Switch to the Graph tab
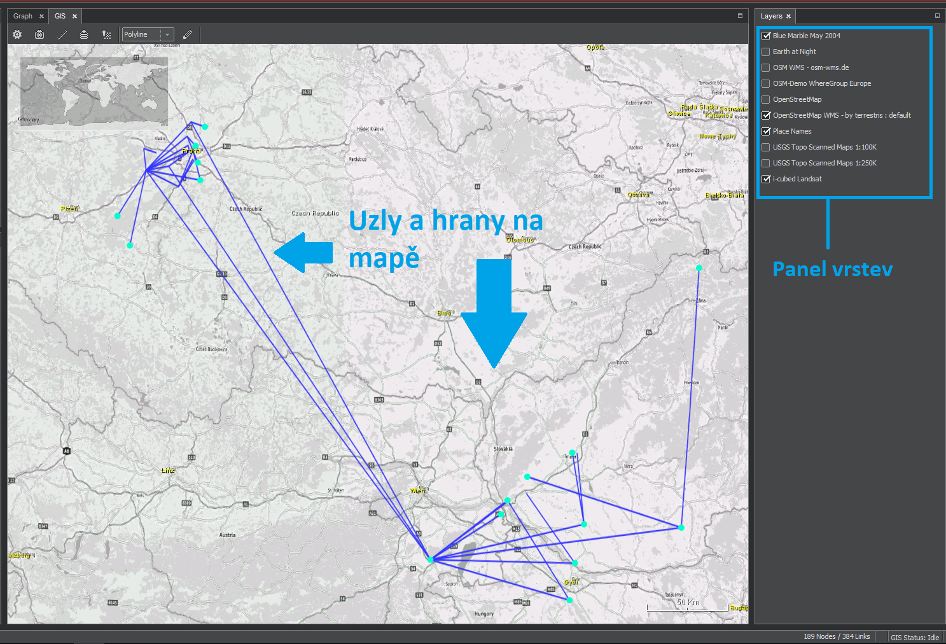Screen dimensions: 946x644 (22, 15)
